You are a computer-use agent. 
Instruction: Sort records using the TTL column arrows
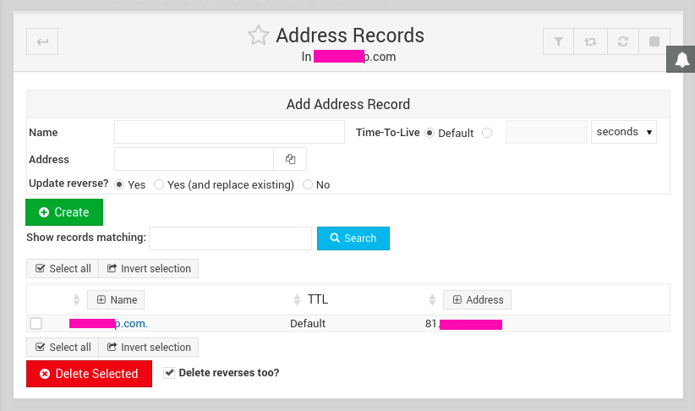(x=297, y=299)
